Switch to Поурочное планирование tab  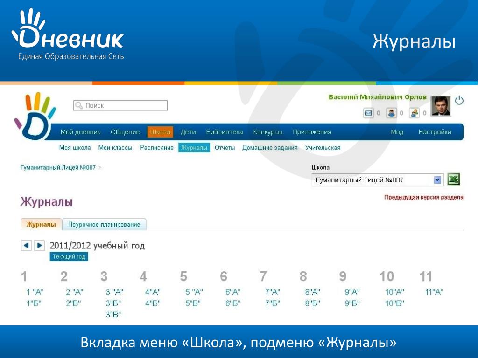click(x=104, y=224)
